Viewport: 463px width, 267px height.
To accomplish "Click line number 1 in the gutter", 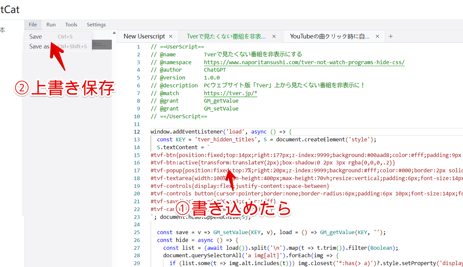I will tap(138, 47).
